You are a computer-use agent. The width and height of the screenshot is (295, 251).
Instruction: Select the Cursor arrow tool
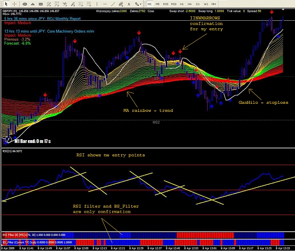(6, 4)
